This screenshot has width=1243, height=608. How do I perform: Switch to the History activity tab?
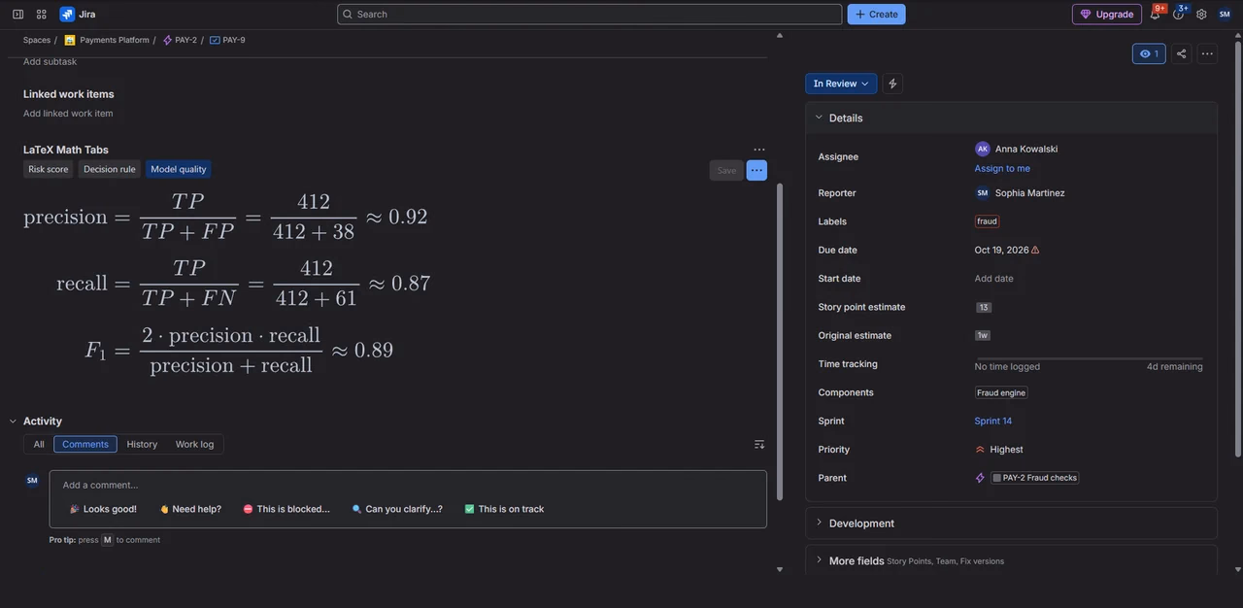142,444
